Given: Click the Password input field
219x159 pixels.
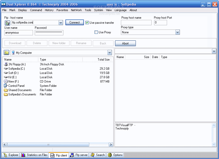Looking at the screenshot, I should pos(49,33).
